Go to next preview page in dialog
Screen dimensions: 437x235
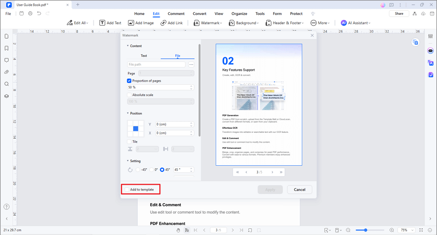click(x=272, y=172)
